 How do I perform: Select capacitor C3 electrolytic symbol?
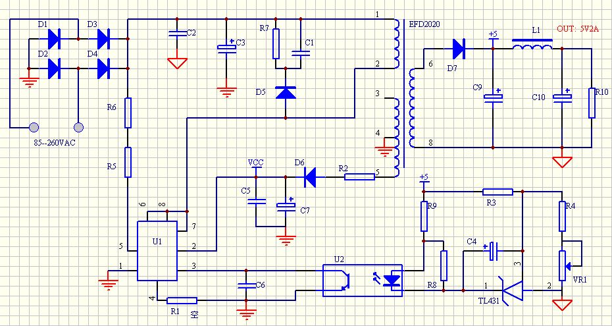(x=226, y=47)
